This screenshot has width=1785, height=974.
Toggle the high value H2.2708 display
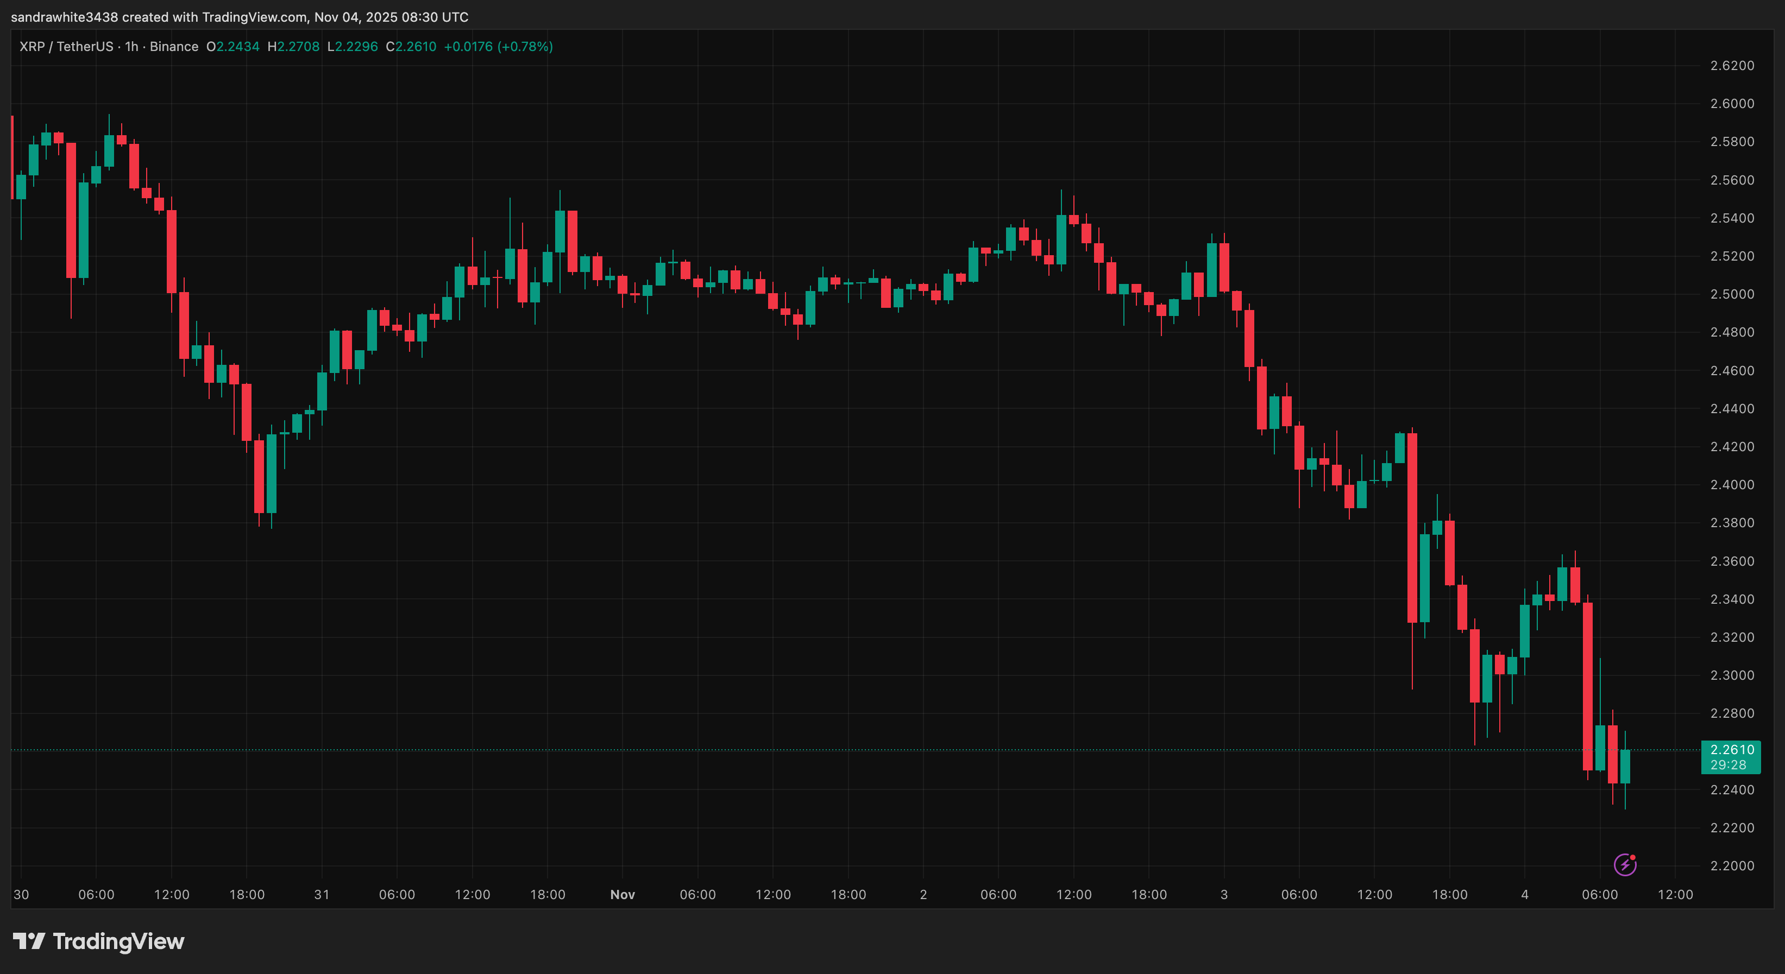(293, 46)
